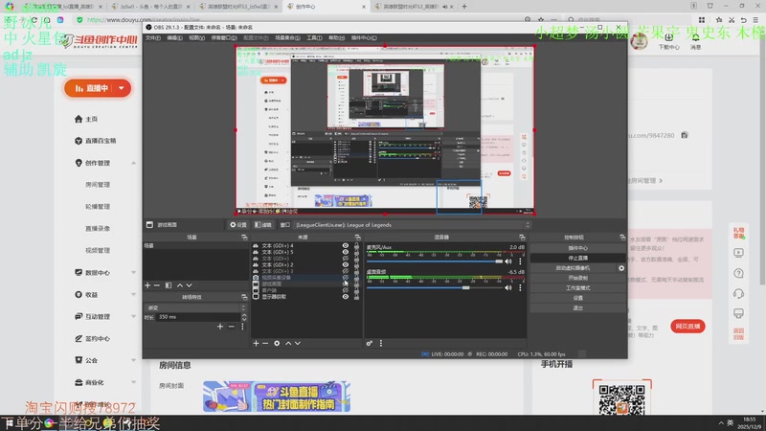The image size is (766, 431).
Task: Open virtual camera settings gear icon
Action: pos(621,268)
